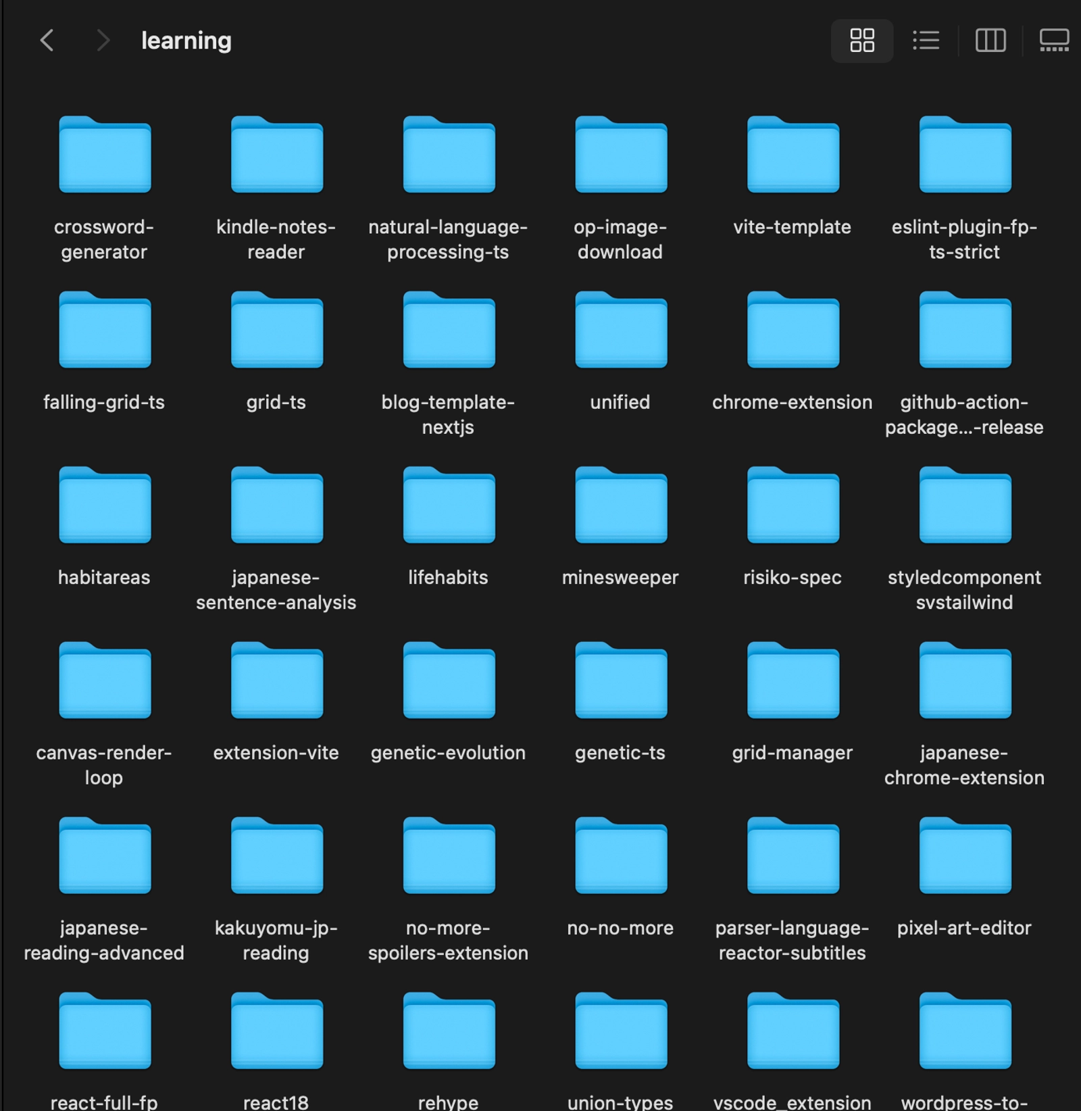Switch to icon grid view

(861, 41)
